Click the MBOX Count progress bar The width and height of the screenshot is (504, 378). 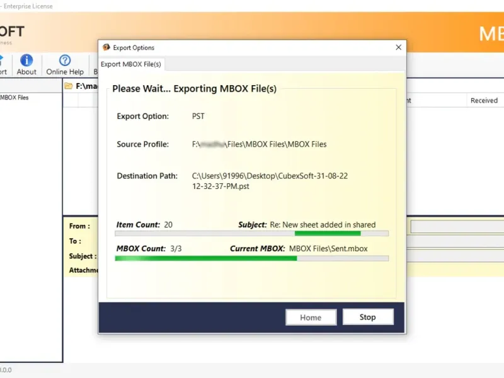(251, 258)
